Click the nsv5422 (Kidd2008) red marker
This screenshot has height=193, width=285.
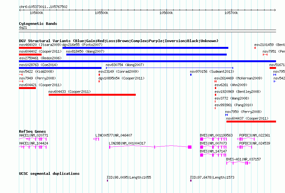(21, 75)
